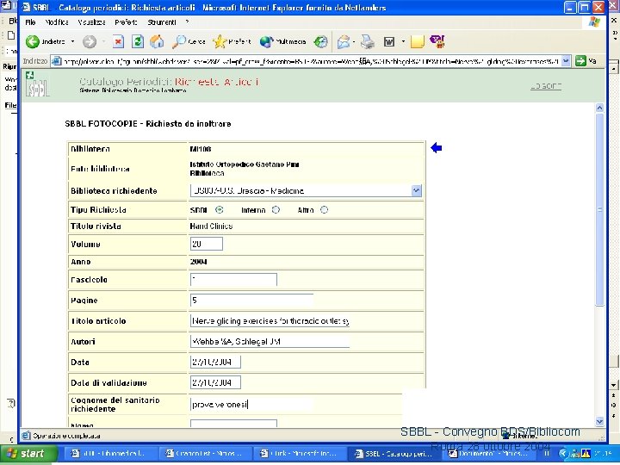Click into the Titolo articolo field
Image resolution: width=620 pixels, height=465 pixels.
tap(270, 320)
